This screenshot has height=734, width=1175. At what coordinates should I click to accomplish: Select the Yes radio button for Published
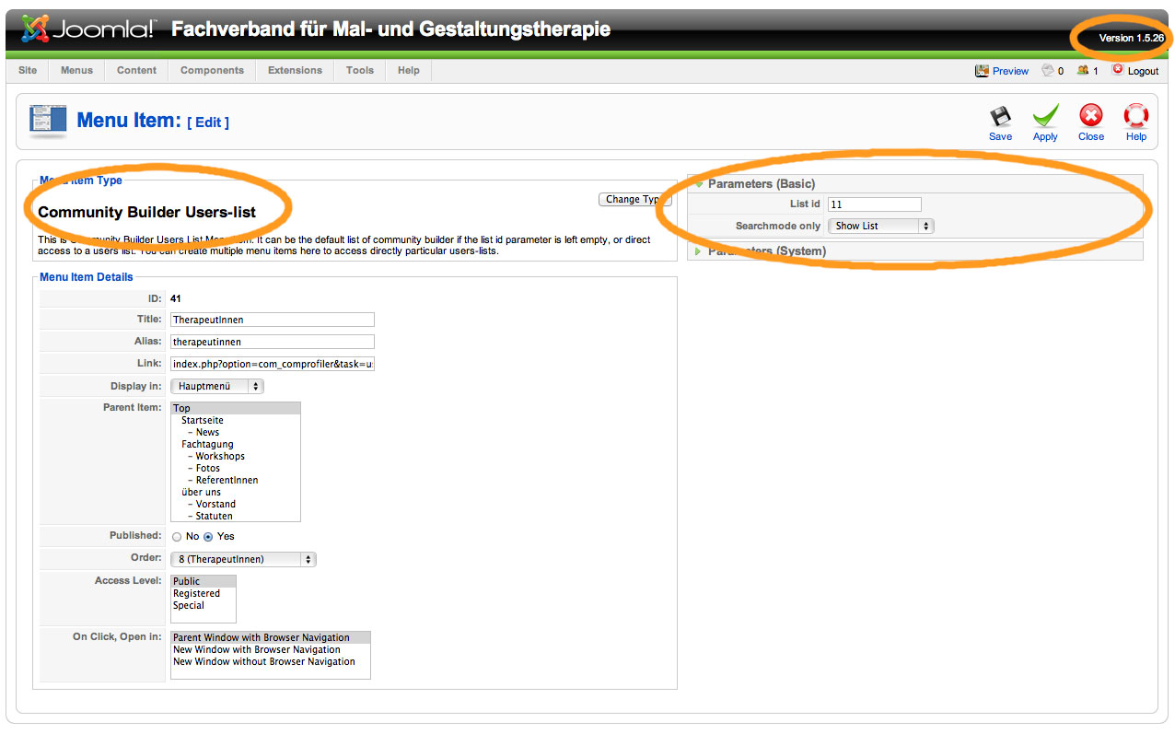click(208, 537)
